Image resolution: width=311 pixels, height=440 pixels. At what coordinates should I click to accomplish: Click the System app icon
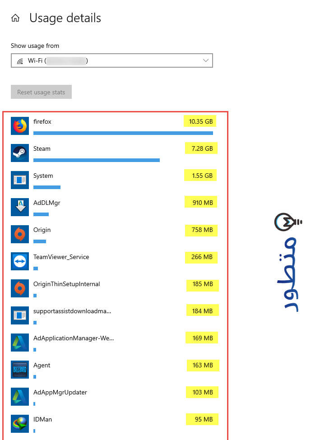point(20,180)
